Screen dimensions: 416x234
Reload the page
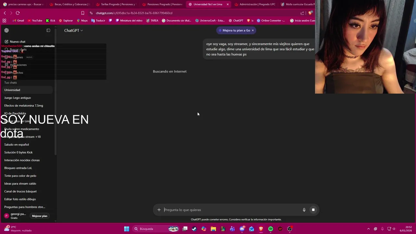tap(18, 13)
